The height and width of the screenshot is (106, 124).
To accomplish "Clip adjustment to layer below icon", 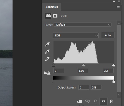I will [79, 101].
